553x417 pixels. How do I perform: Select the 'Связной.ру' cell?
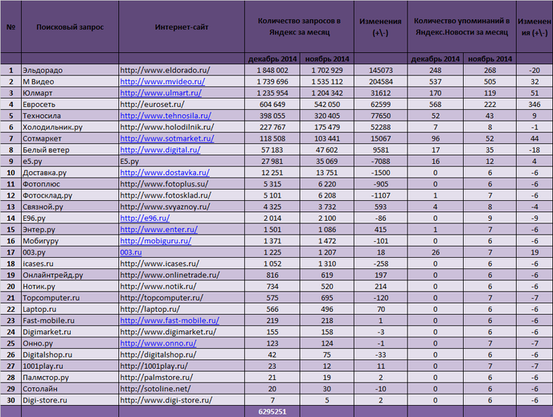70,207
